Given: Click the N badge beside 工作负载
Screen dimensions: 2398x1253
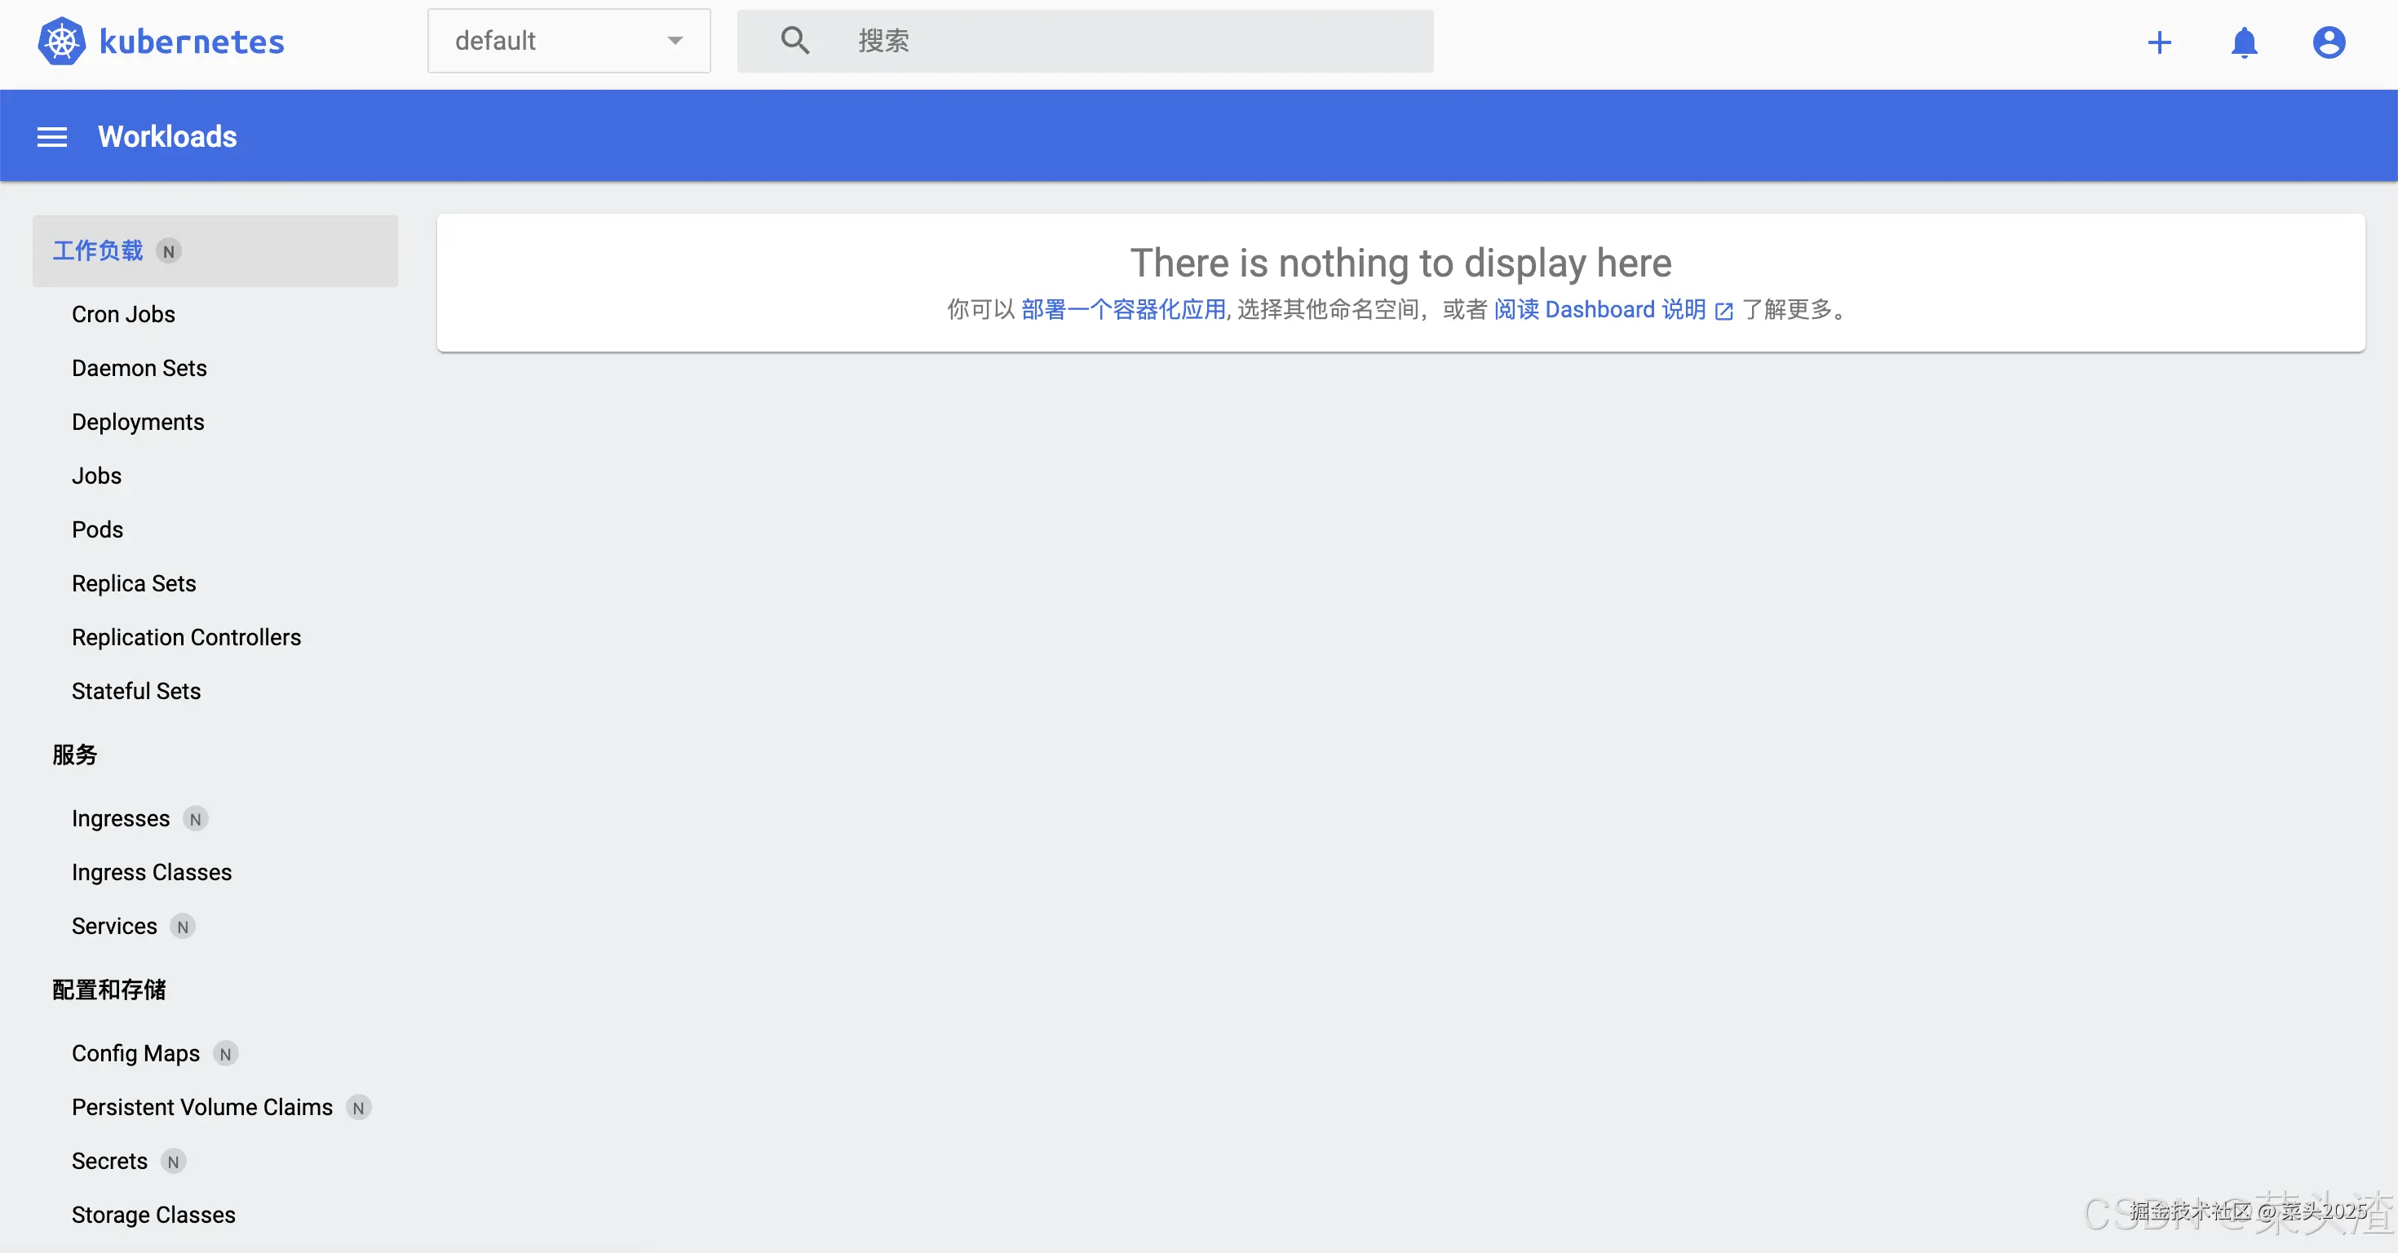Looking at the screenshot, I should 169,251.
